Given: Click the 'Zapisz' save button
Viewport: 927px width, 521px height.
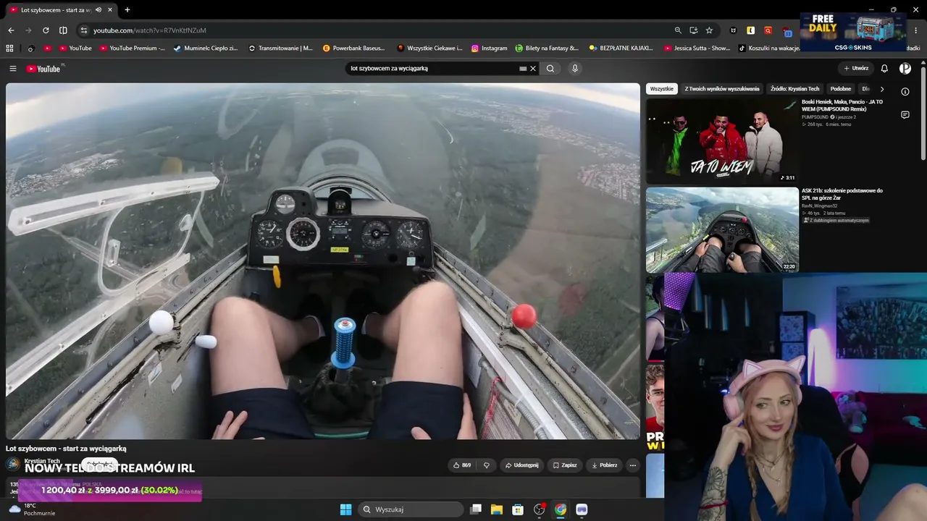Looking at the screenshot, I should point(564,465).
